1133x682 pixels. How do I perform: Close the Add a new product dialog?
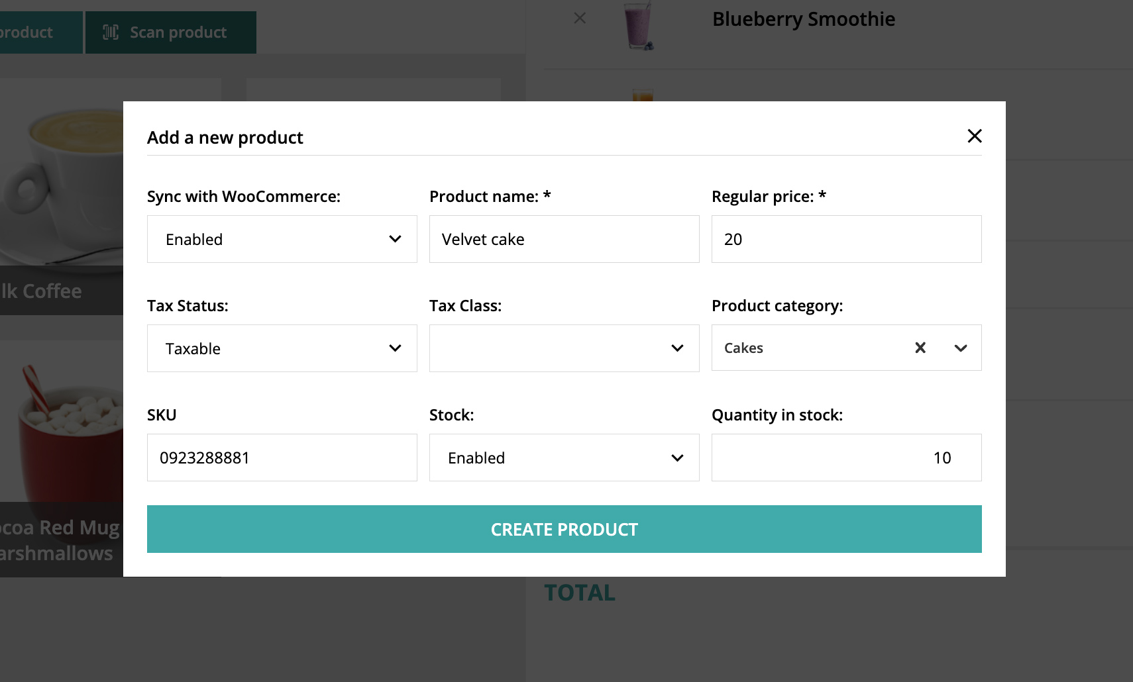click(x=974, y=136)
